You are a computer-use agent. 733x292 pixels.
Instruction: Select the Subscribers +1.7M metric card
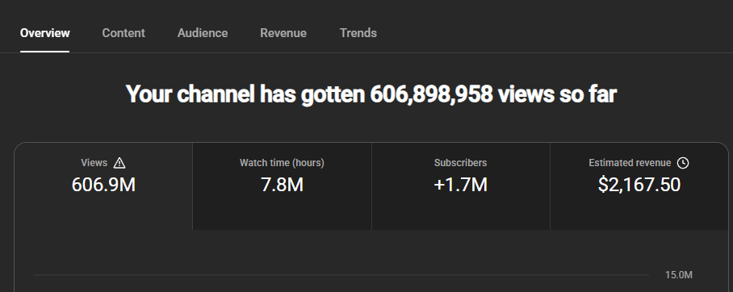tap(460, 186)
